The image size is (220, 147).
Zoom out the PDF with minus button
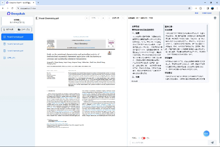pos(87,18)
